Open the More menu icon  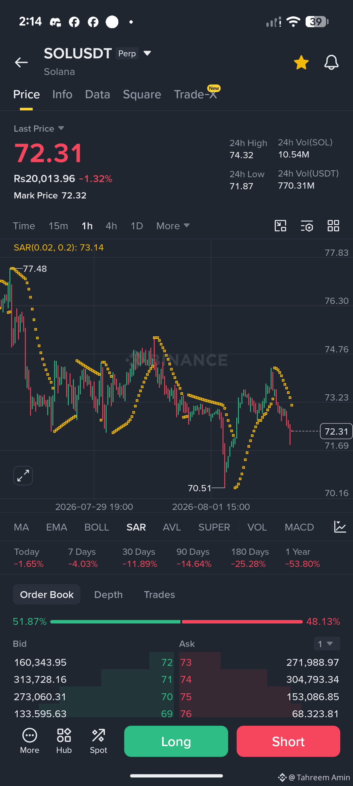pyautogui.click(x=29, y=741)
